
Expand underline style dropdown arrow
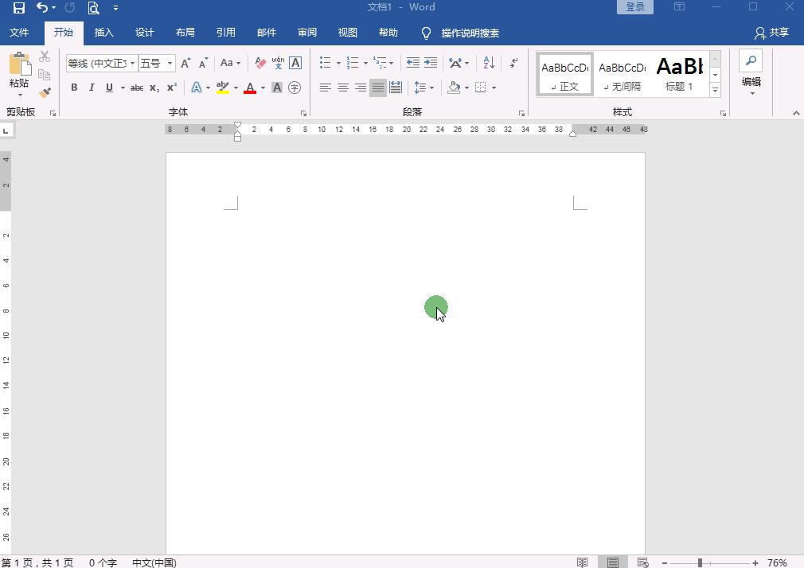point(123,88)
